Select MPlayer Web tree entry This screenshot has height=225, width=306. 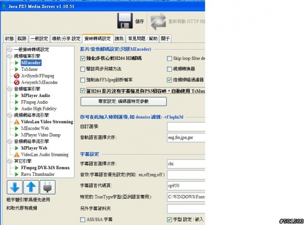34,148
